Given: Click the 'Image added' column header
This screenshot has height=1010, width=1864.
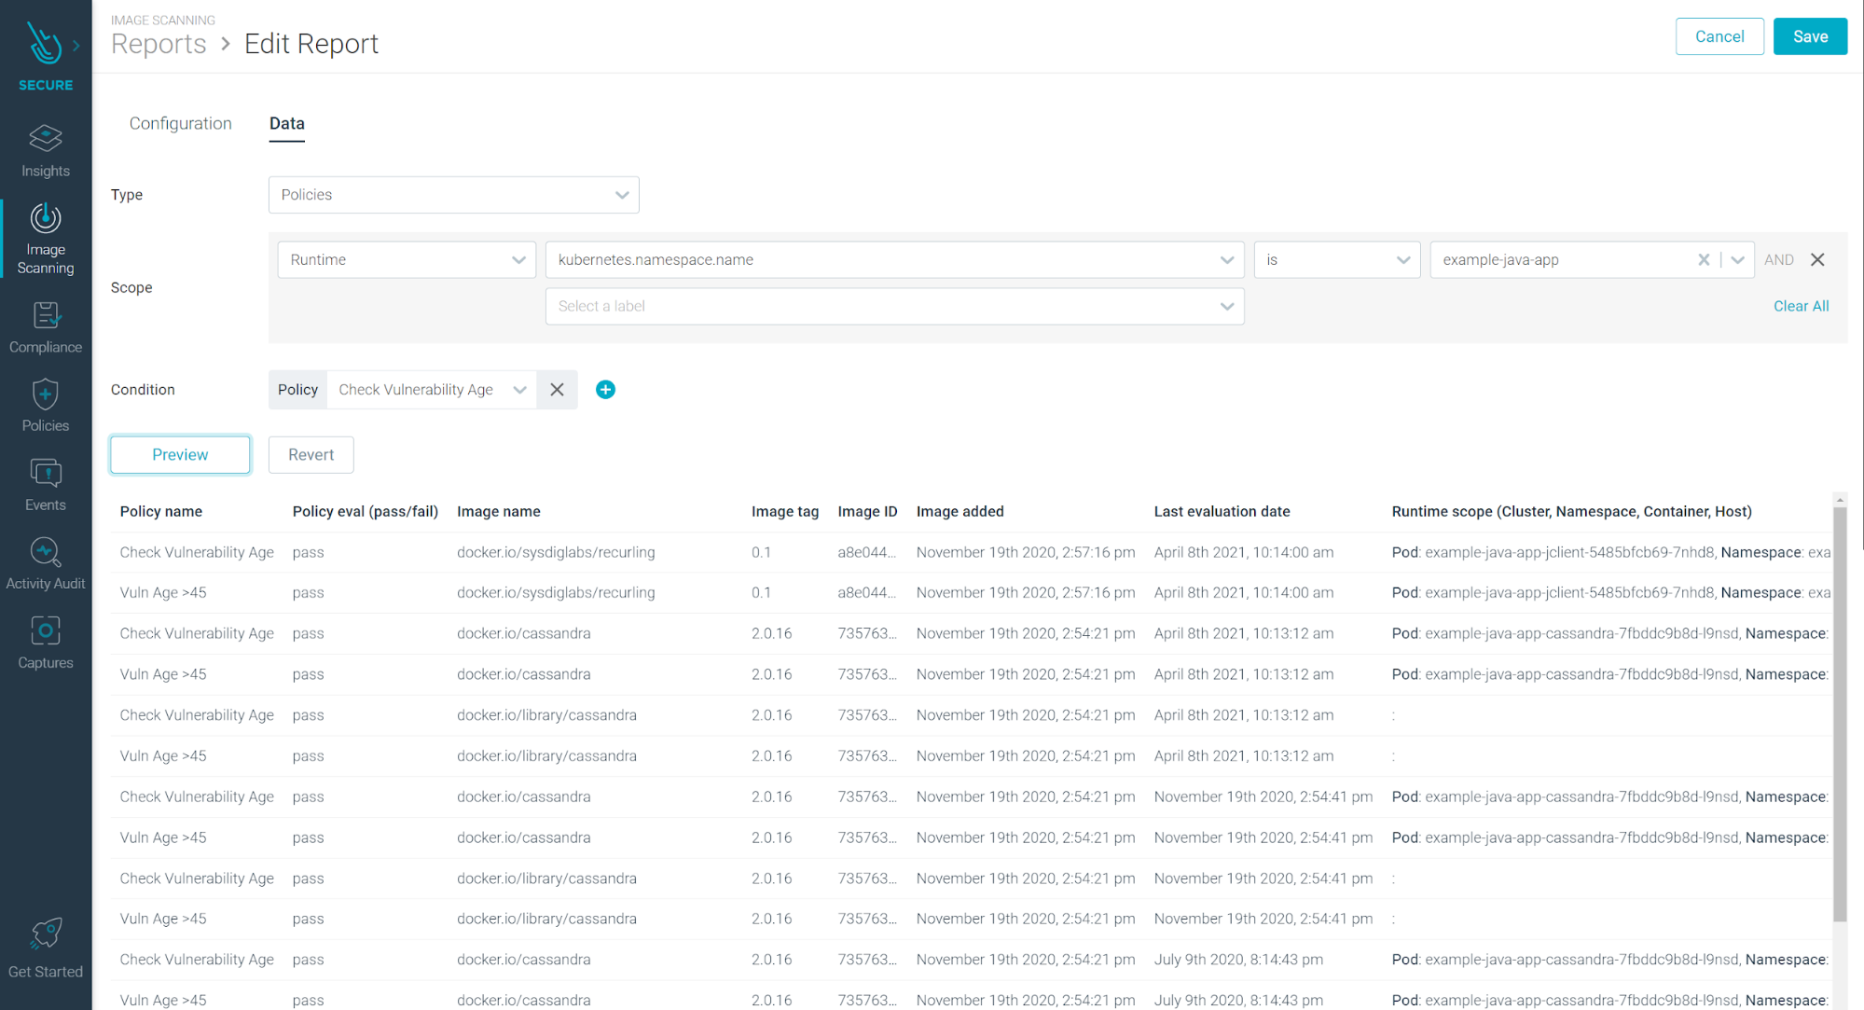Looking at the screenshot, I should 960,511.
